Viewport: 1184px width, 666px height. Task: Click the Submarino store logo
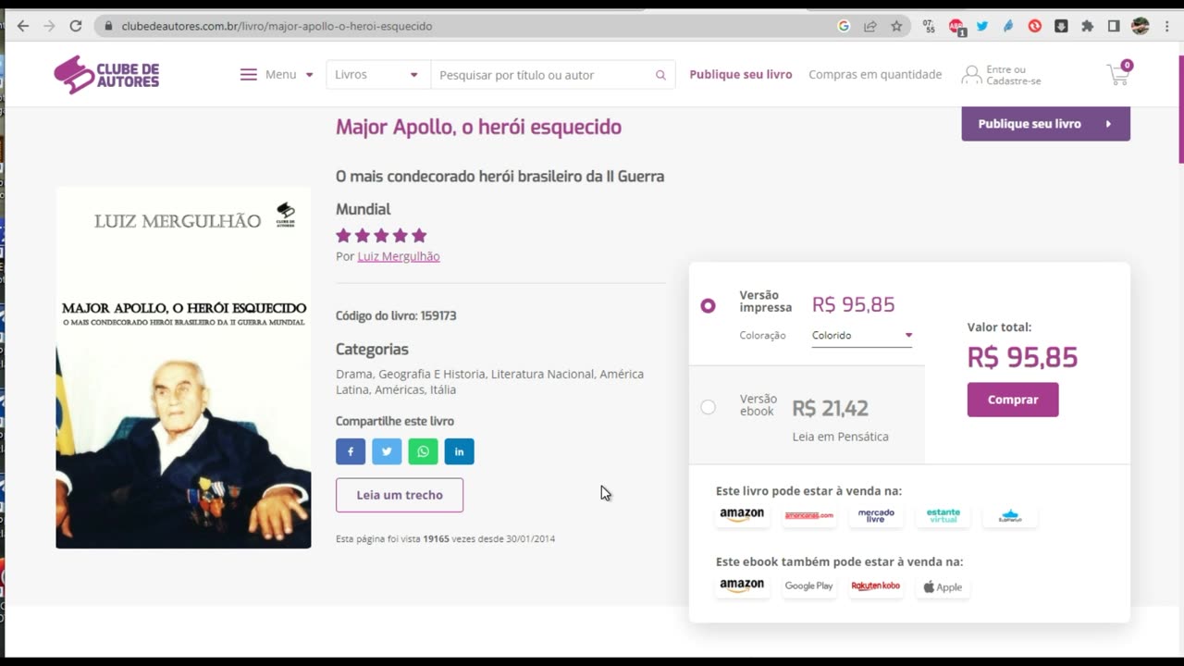coord(1010,516)
